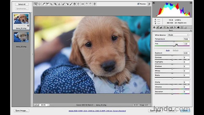The width and height of the screenshot is (204, 115).
Task: Select the Hand tool
Action: [x=39, y=4]
